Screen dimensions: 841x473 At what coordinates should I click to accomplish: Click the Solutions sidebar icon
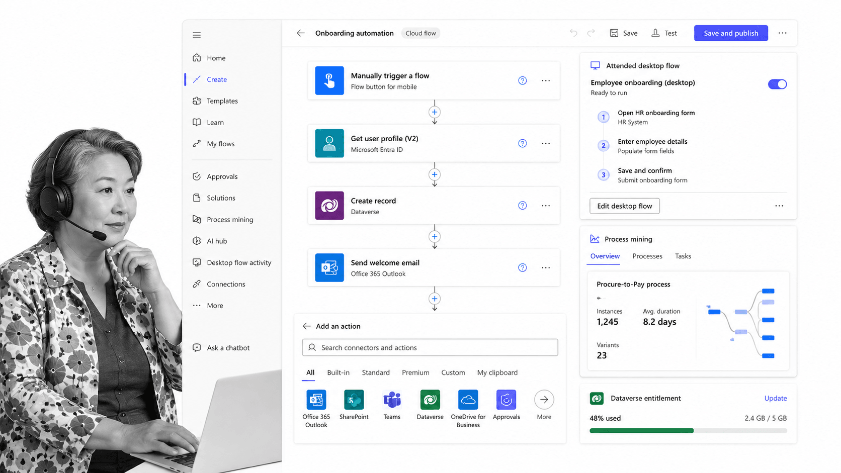197,198
